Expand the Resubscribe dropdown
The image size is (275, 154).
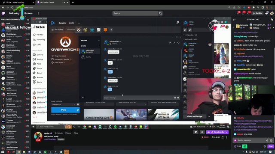coord(226,132)
